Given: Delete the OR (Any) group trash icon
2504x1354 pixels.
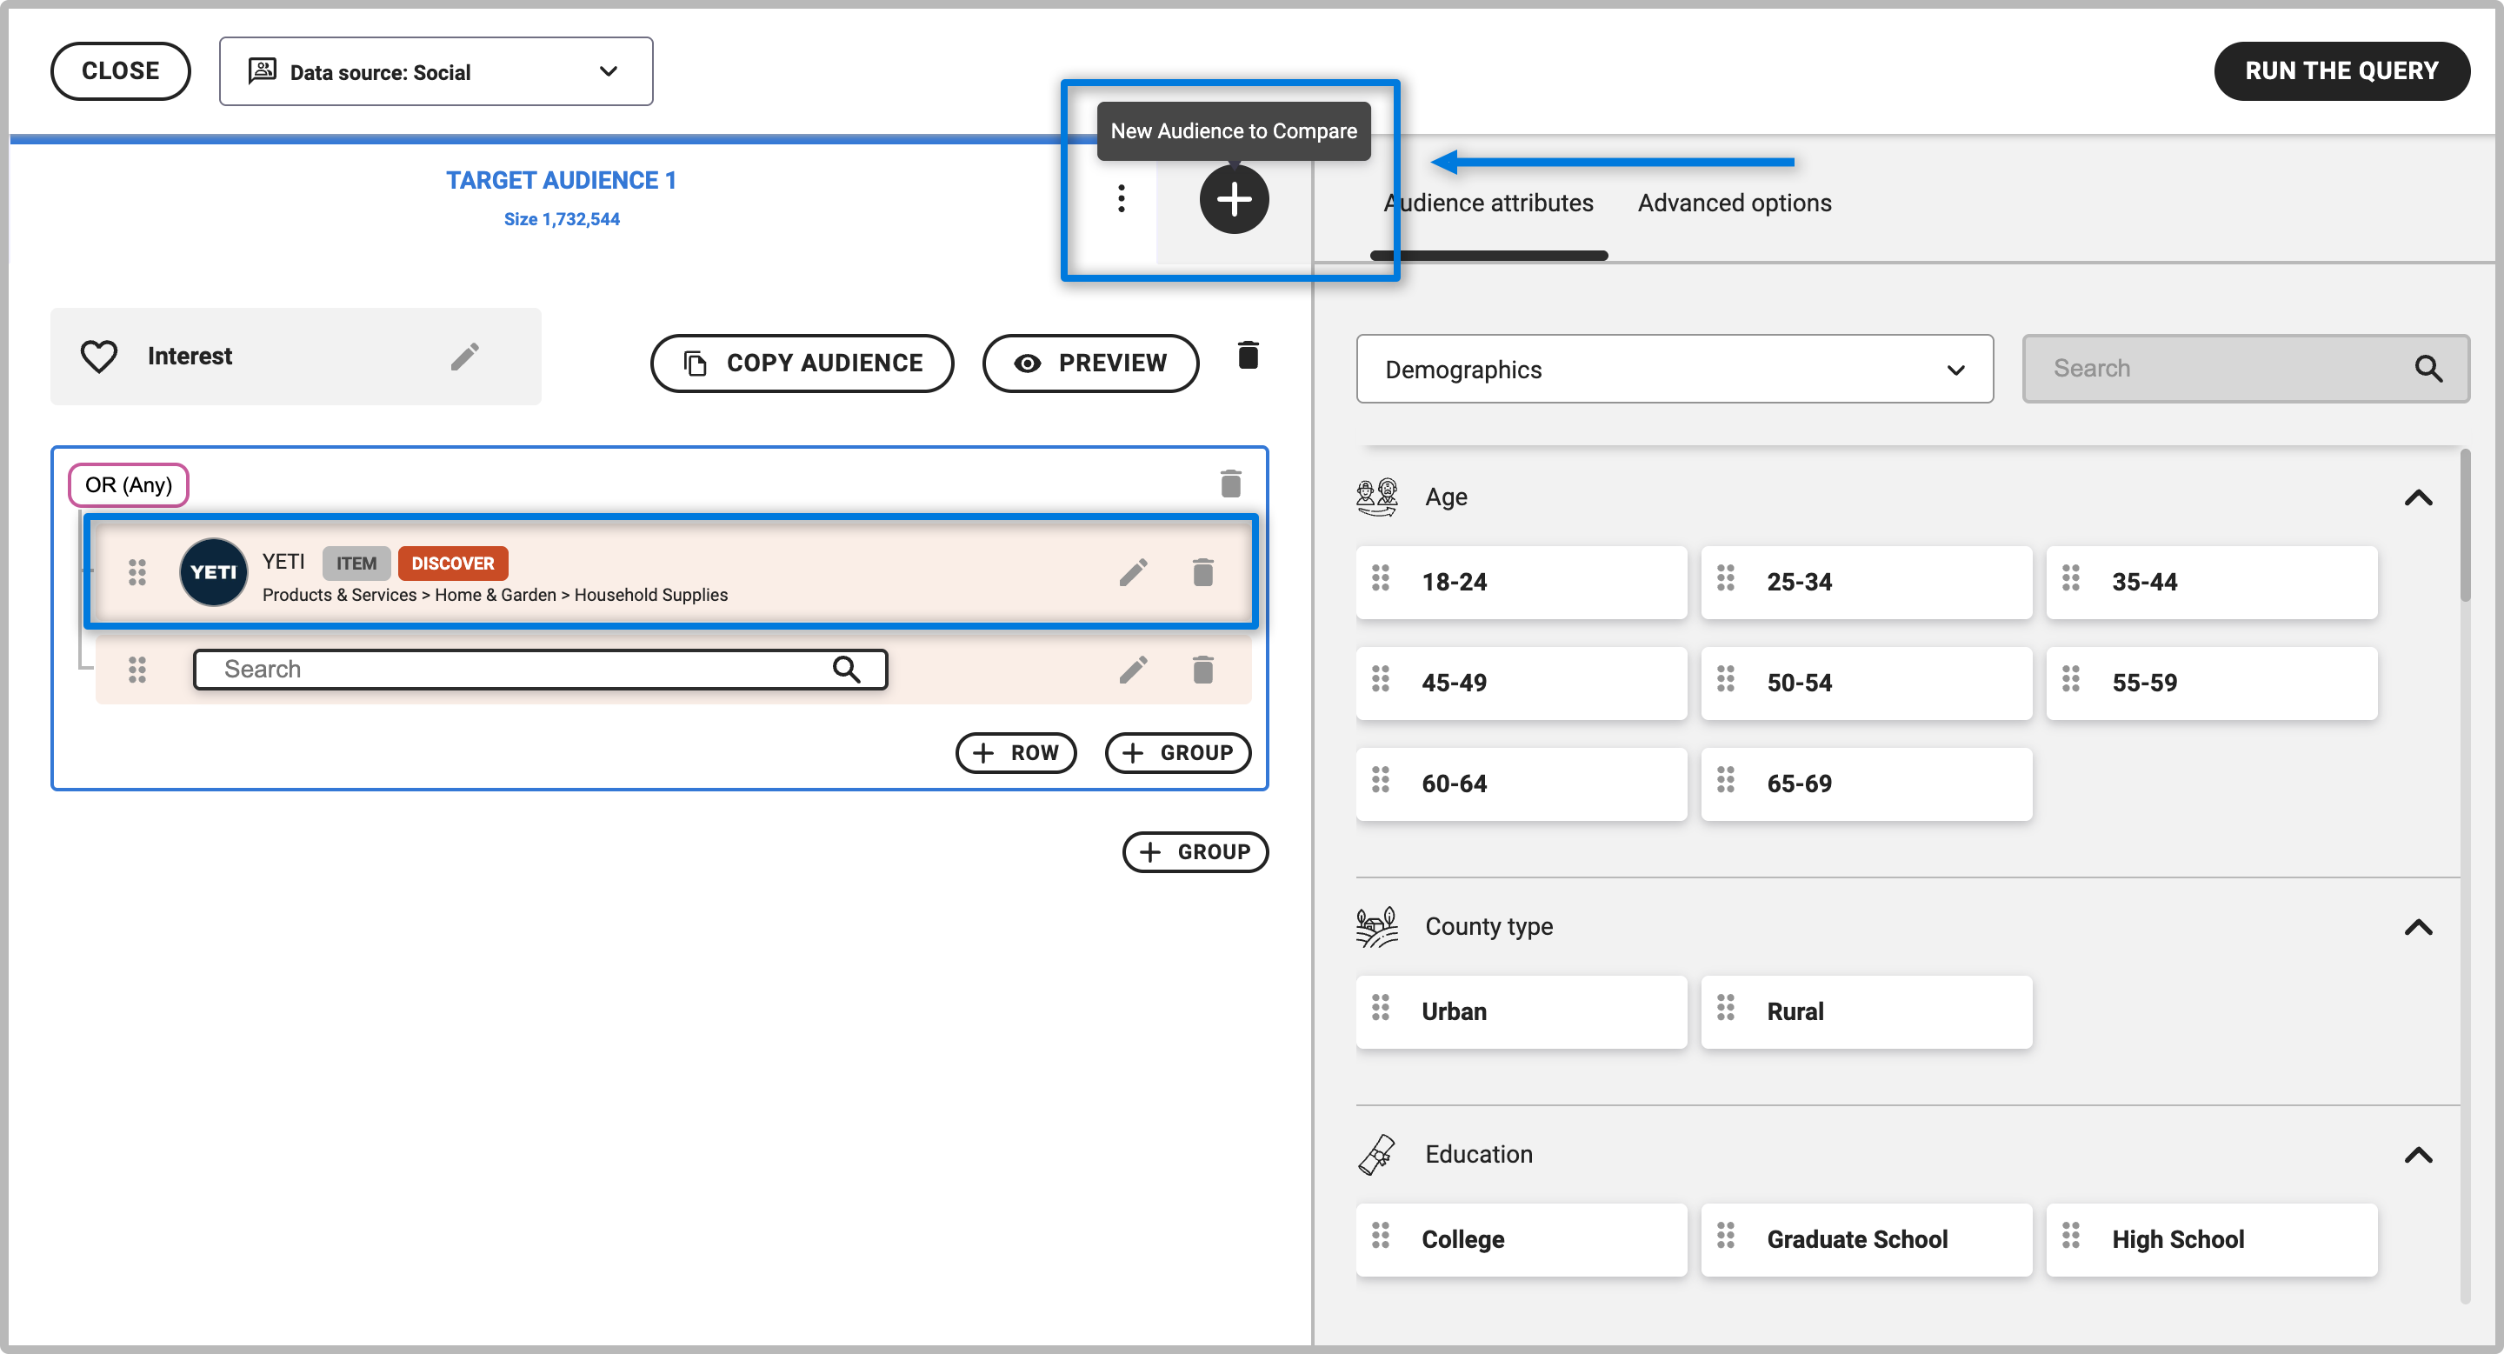Looking at the screenshot, I should tap(1230, 484).
